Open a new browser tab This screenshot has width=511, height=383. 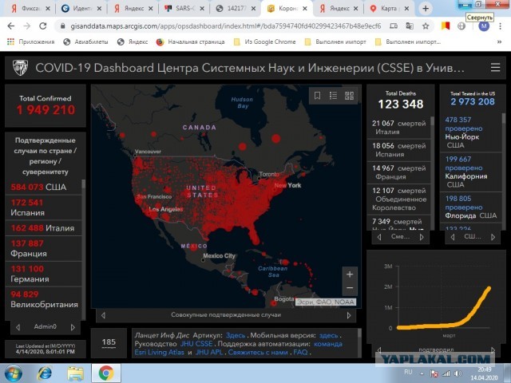coord(426,9)
